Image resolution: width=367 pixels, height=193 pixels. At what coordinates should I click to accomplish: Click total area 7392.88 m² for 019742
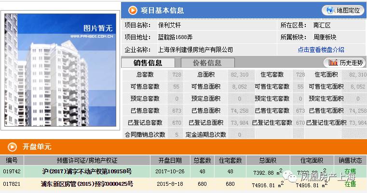pos(268,172)
